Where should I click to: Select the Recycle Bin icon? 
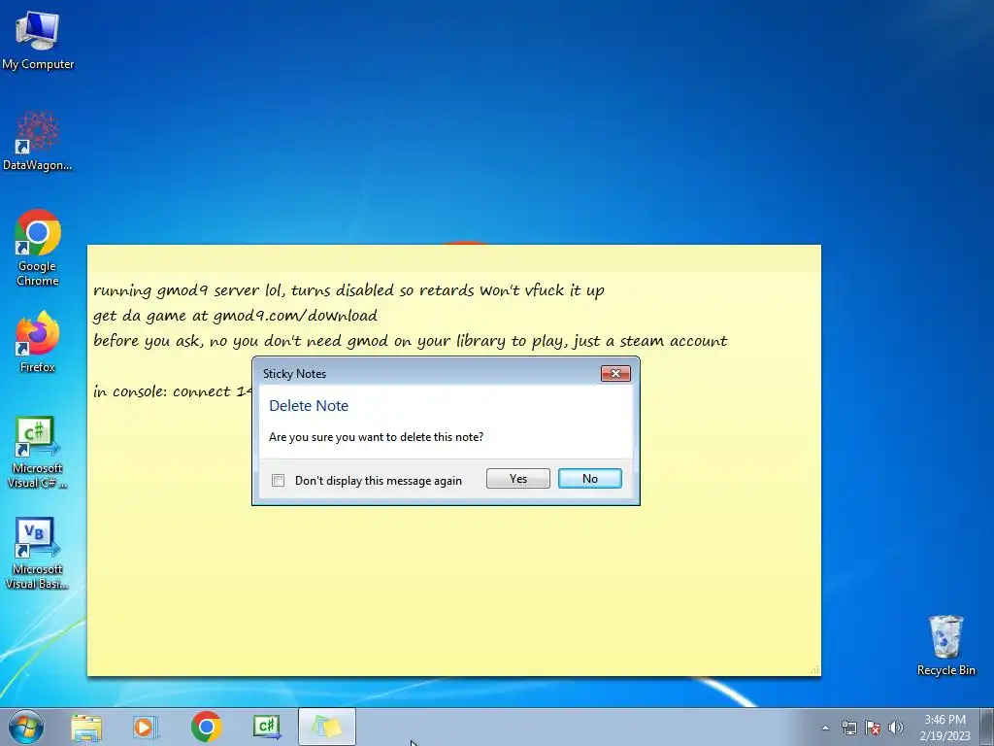[945, 645]
